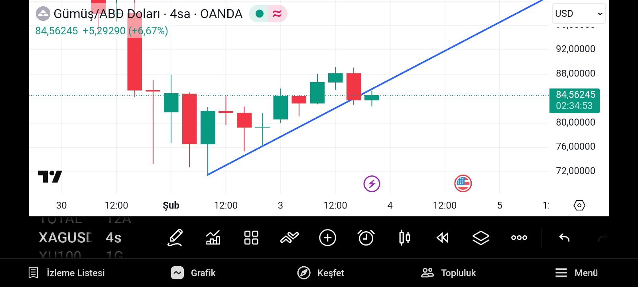Toggle the pink approximate-data indicator

277,14
